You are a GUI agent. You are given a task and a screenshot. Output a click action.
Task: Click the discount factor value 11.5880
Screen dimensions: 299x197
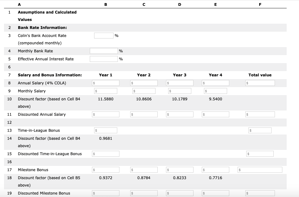[106, 99]
